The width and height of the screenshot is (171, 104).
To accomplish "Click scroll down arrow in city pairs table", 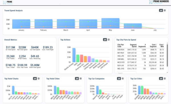I will pyautogui.click(x=167, y=73).
